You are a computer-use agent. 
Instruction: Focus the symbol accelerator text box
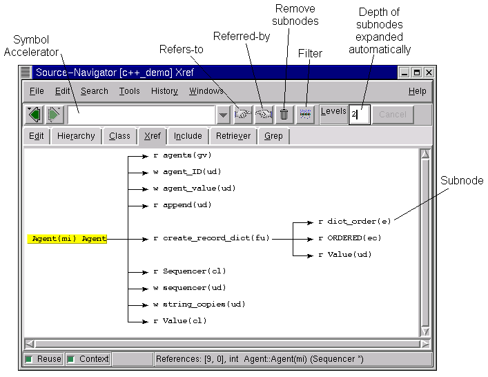[x=141, y=115]
